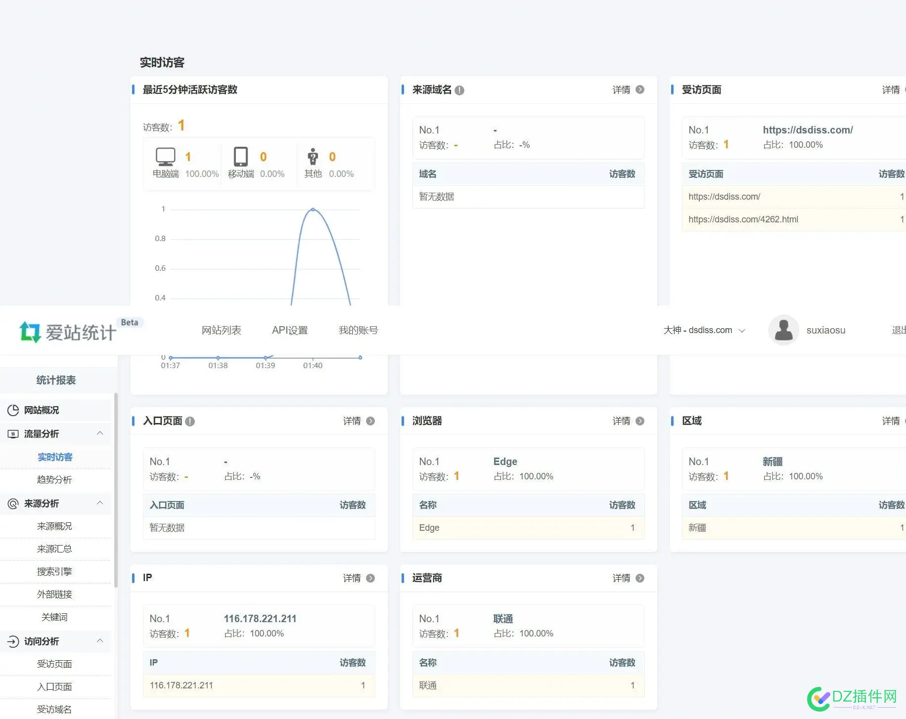The width and height of the screenshot is (906, 719).
Task: Click the 电脑端 desktop monitor icon
Action: [165, 157]
